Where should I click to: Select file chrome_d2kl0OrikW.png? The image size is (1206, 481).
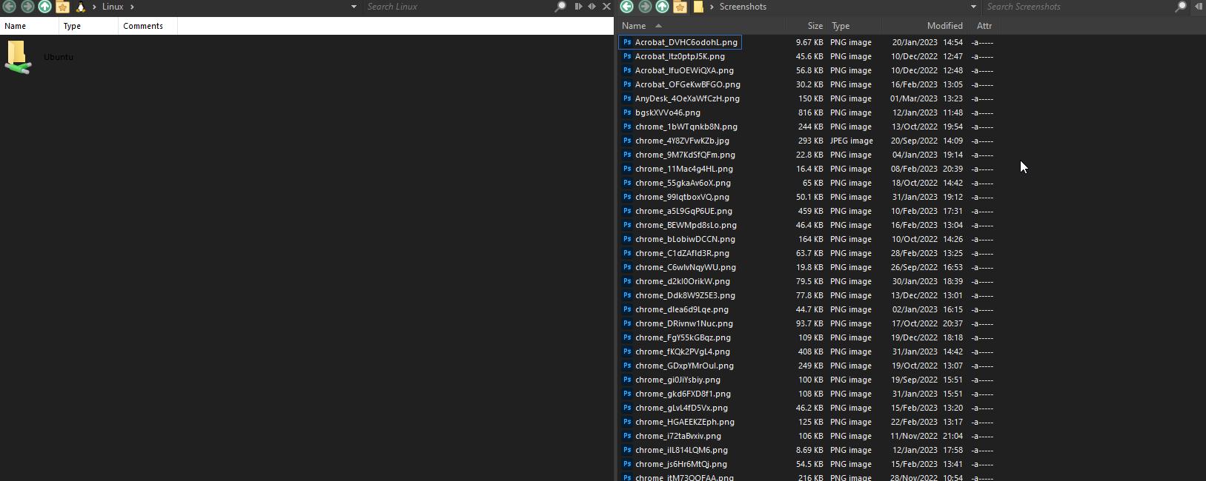pyautogui.click(x=683, y=281)
